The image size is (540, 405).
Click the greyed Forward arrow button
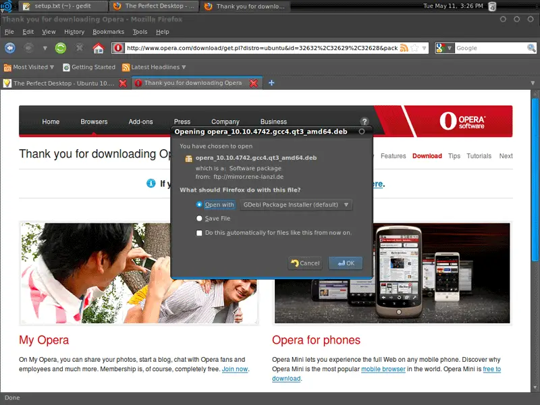[x=28, y=48]
